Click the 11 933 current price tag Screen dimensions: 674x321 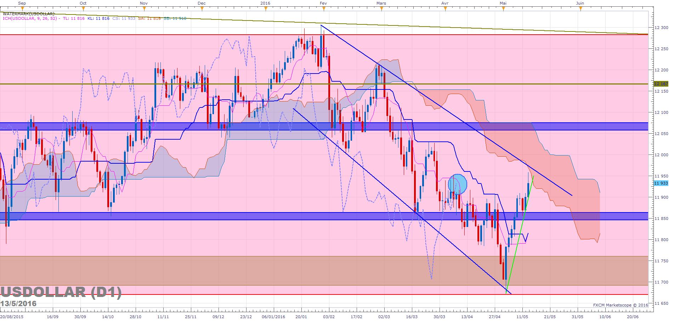tap(661, 183)
